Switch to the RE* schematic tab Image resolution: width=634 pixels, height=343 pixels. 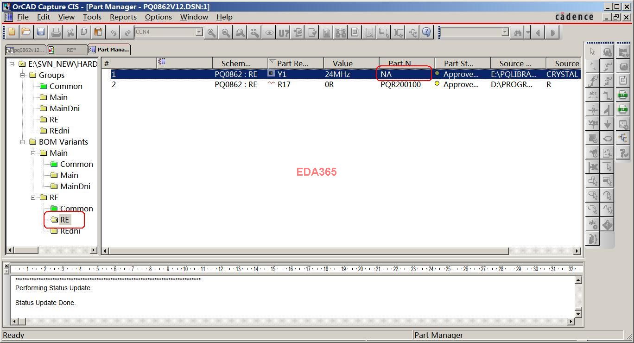click(x=67, y=50)
